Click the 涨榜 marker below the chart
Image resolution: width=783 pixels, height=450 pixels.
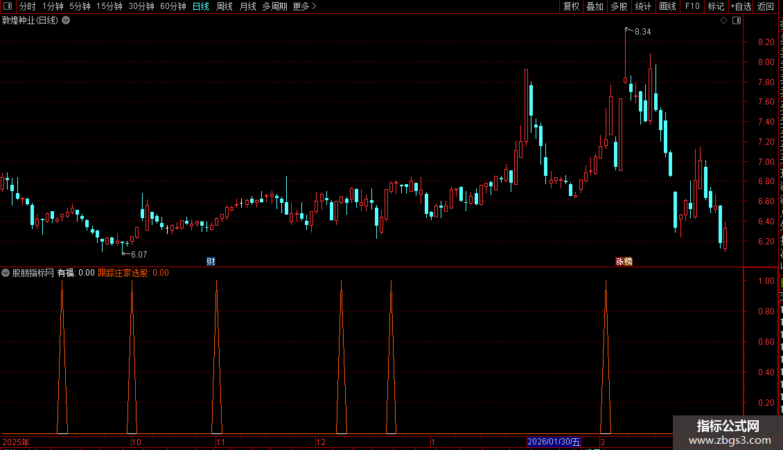624,262
